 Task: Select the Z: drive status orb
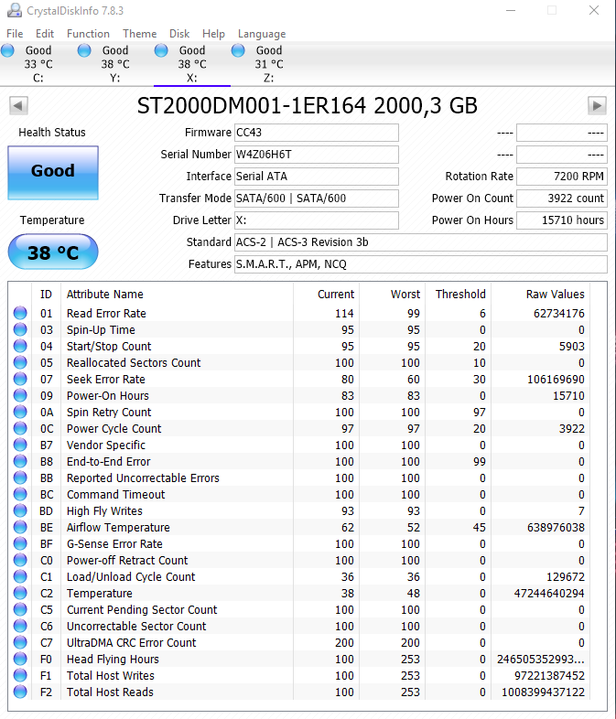tap(238, 50)
